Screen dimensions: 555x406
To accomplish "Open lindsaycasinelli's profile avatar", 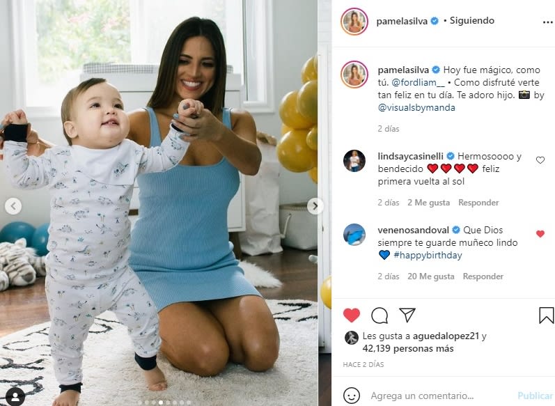I will [x=354, y=161].
